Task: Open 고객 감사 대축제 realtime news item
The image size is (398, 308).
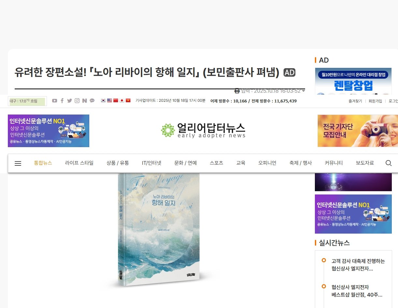Action: (x=358, y=265)
